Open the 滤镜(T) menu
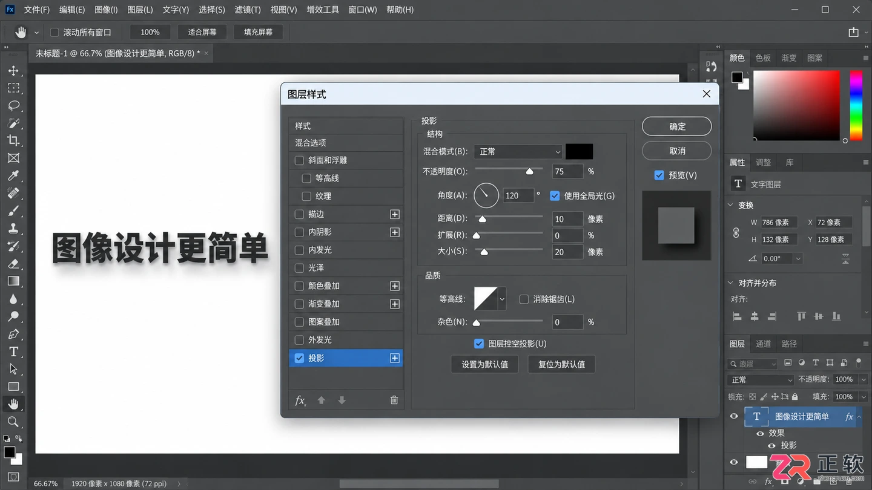Screen dimensions: 872x490 248,10
